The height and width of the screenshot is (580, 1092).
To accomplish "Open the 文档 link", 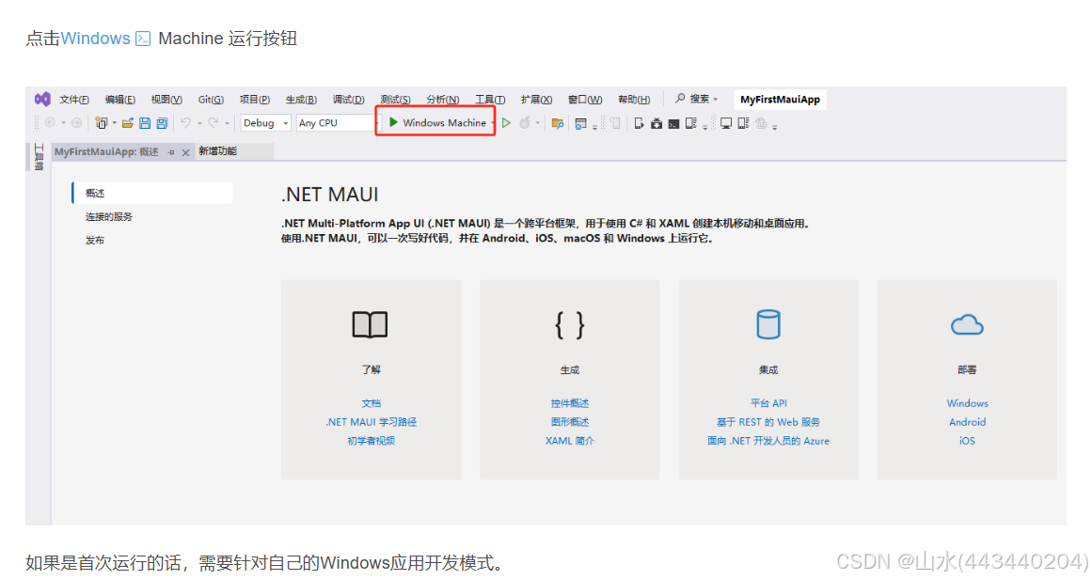I will pyautogui.click(x=372, y=403).
